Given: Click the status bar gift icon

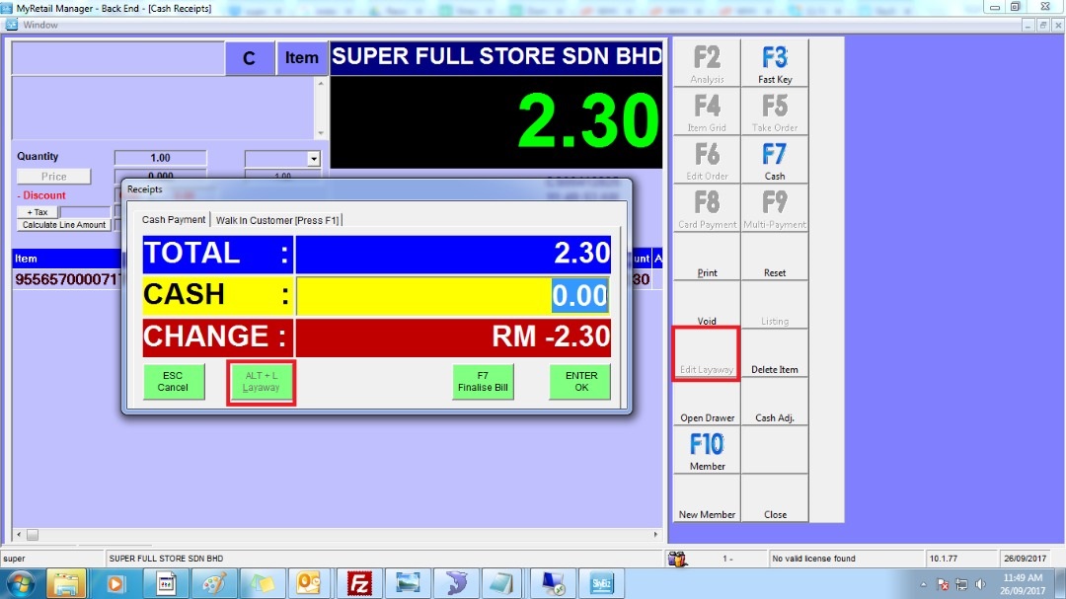Looking at the screenshot, I should [x=678, y=559].
